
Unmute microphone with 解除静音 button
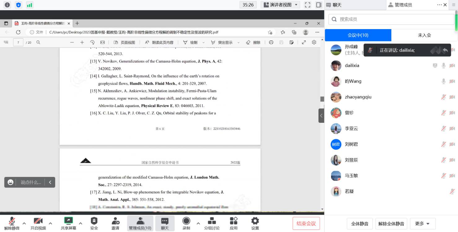click(12, 221)
